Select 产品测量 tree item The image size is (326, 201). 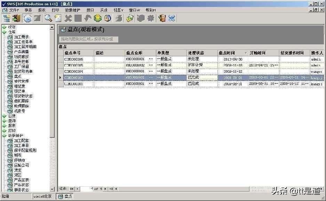(21, 52)
